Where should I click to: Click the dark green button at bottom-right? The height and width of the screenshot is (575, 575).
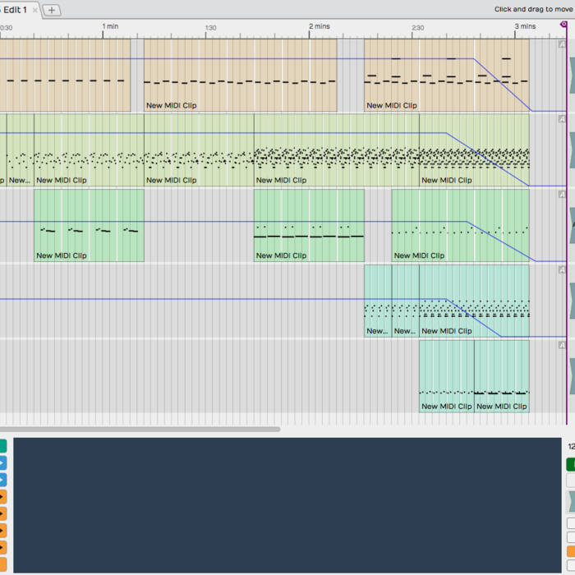pyautogui.click(x=571, y=464)
